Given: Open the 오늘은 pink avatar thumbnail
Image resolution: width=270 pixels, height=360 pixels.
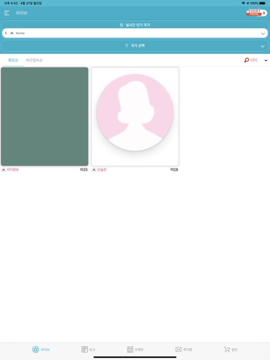Looking at the screenshot, I should tap(135, 116).
